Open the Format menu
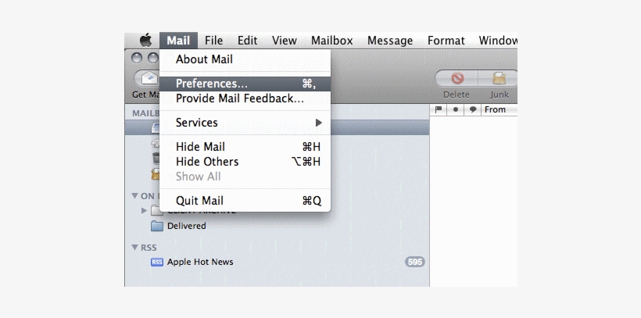Screen dimensions: 641x318 coord(446,41)
